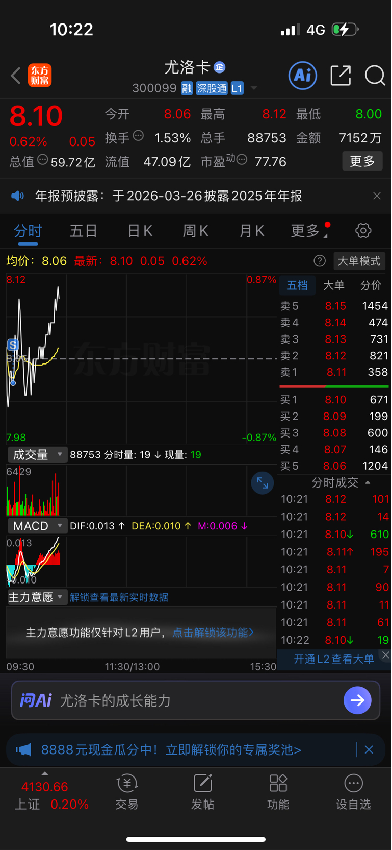
Task: Tap the intraday price chart area
Action: 142,359
